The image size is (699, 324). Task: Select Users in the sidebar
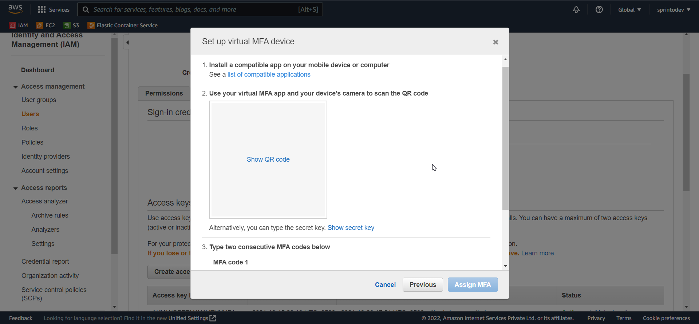coord(30,114)
